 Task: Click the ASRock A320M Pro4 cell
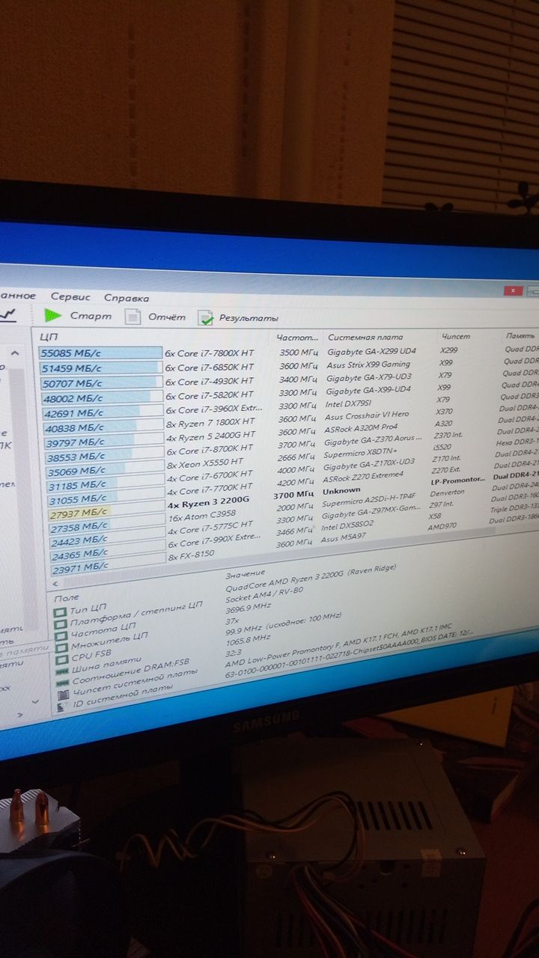point(362,430)
